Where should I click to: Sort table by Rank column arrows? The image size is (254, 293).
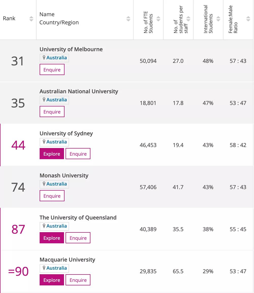pyautogui.click(x=31, y=19)
